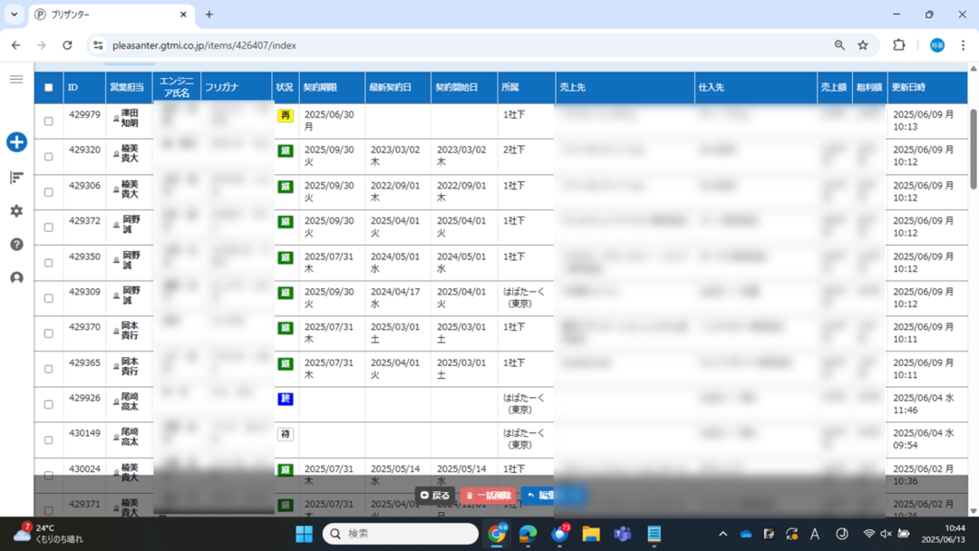Click the 戻る back button

[435, 496]
